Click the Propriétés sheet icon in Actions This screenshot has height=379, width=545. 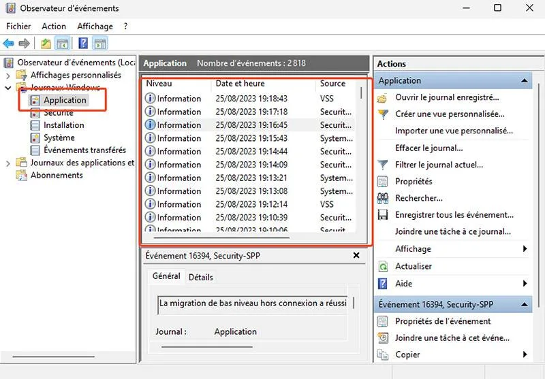[x=382, y=182]
